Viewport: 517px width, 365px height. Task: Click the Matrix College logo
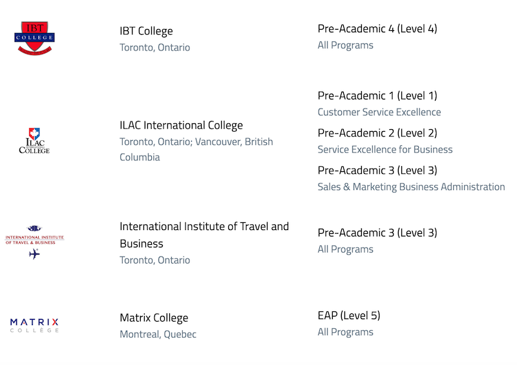coord(34,326)
